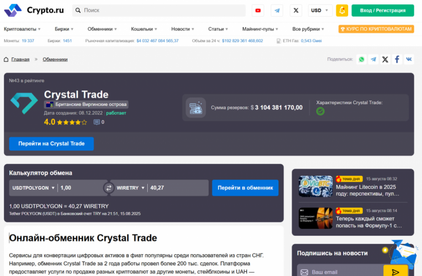Share page via WhatsApp icon
The height and width of the screenshot is (276, 422).
tap(362, 59)
